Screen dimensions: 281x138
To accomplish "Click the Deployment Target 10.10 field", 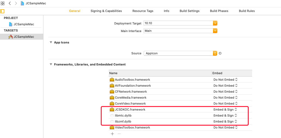I will [178, 23].
